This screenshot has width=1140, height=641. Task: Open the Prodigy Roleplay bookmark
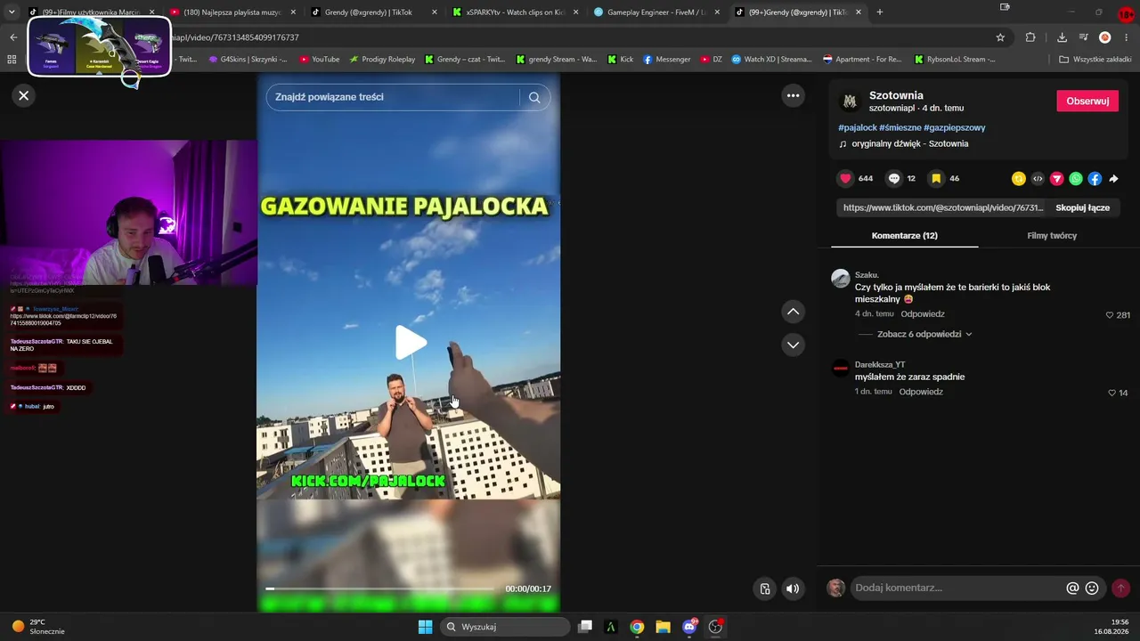[383, 60]
